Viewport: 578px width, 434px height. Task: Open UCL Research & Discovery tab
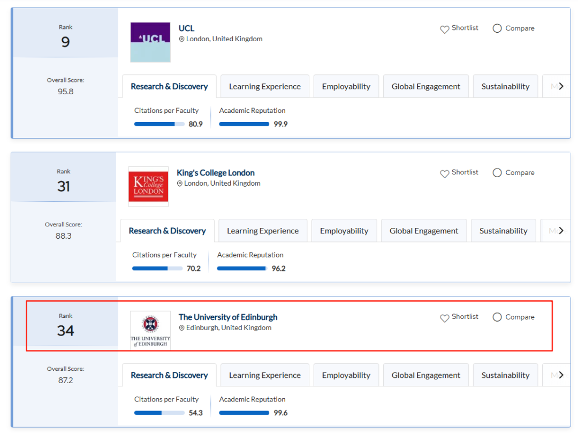click(x=169, y=87)
